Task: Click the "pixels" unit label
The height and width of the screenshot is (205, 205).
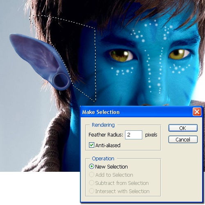Action: point(151,135)
